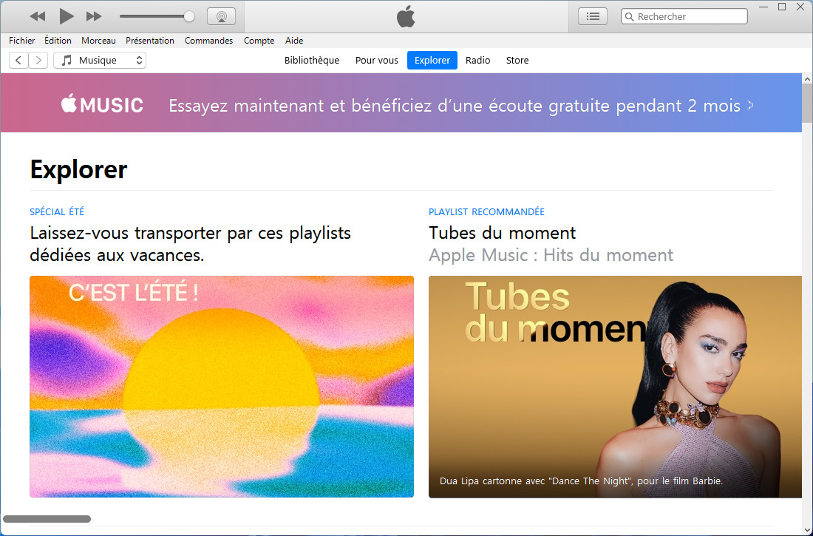Click the vertical scrollbar down arrow

807,530
